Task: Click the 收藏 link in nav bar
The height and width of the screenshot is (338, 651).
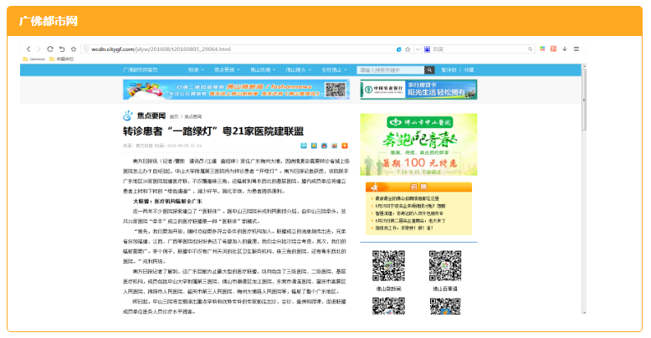Action: coord(469,69)
